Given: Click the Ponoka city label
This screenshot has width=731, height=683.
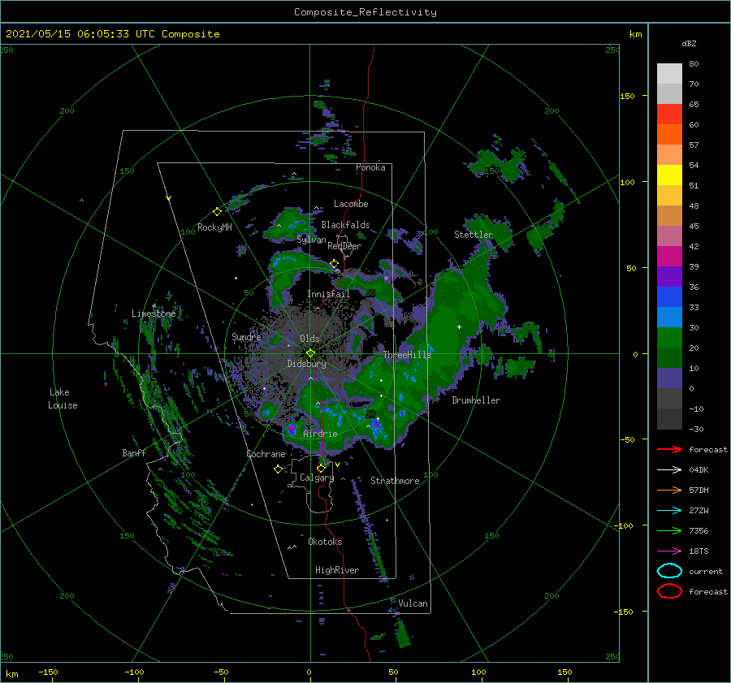Looking at the screenshot, I should click(x=370, y=167).
